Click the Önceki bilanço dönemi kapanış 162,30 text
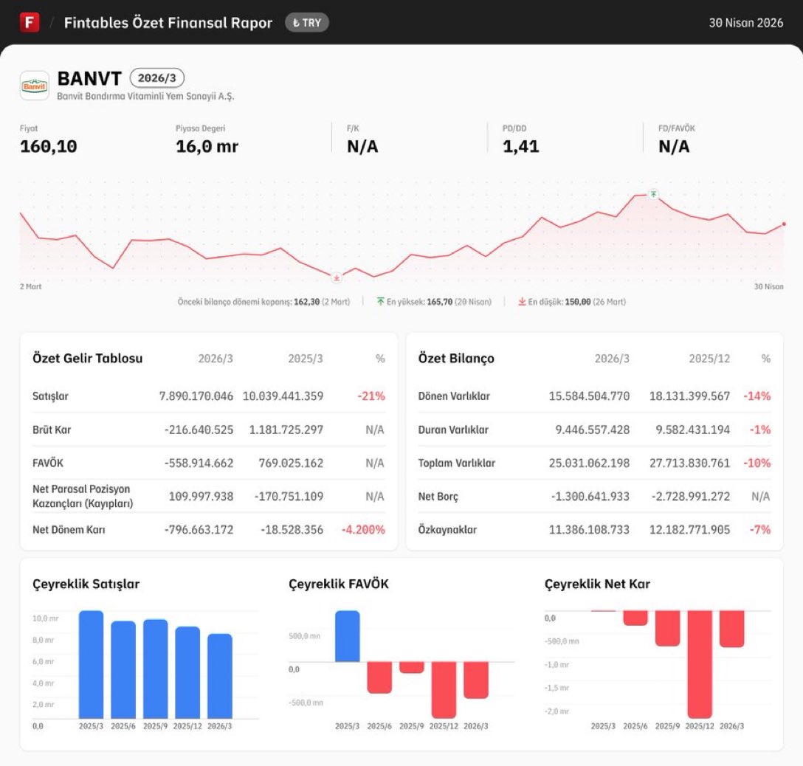This screenshot has height=766, width=803. pos(263,302)
